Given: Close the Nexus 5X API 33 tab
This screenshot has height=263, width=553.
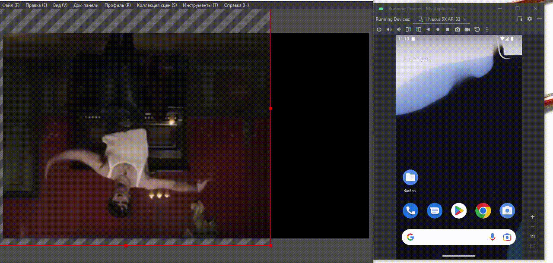Looking at the screenshot, I should coord(465,19).
